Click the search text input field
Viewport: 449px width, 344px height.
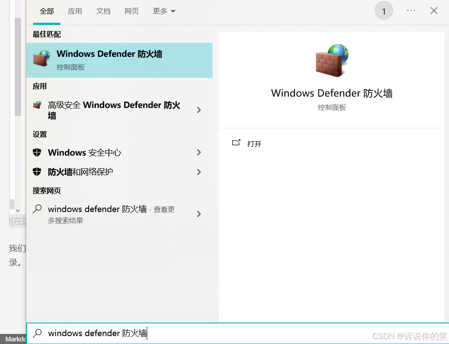[238, 334]
